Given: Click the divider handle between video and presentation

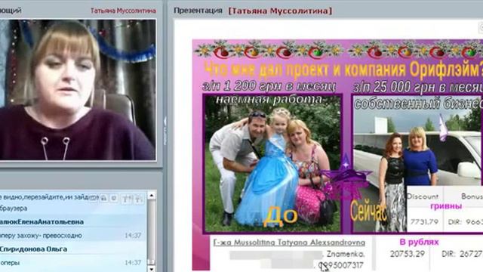Looking at the screenshot, I should [x=165, y=131].
